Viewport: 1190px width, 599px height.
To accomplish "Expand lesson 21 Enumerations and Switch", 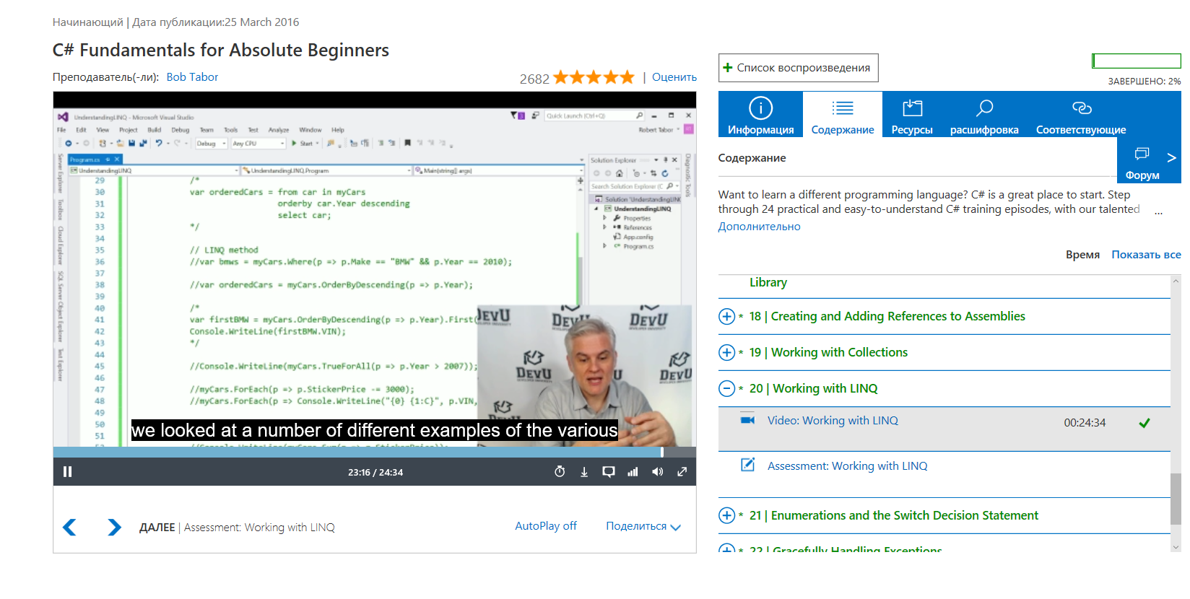I will (x=726, y=515).
